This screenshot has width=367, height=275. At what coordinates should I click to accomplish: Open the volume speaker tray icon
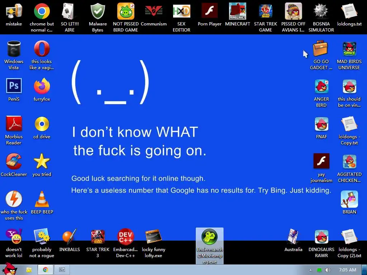pyautogui.click(x=328, y=270)
